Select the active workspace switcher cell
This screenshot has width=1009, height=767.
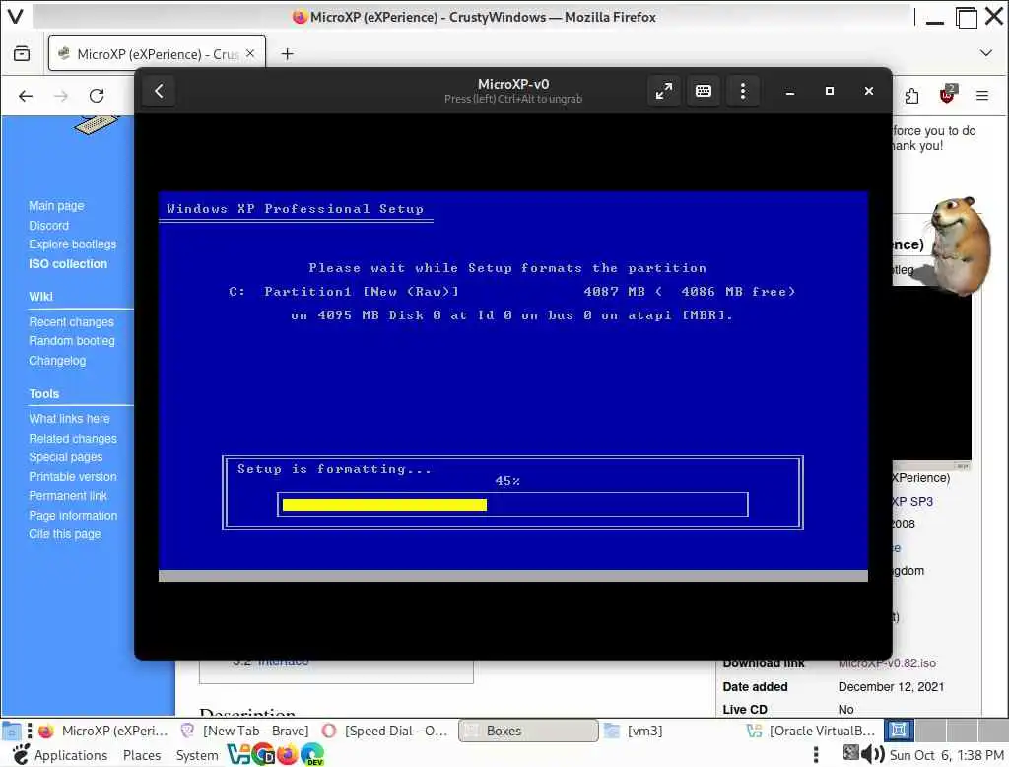(899, 731)
